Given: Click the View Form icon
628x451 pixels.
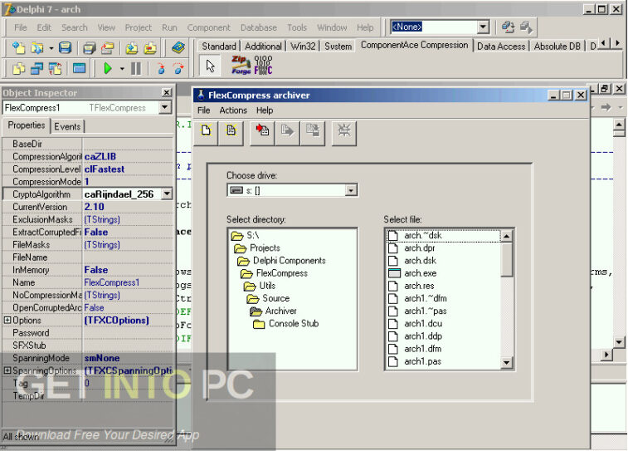Looking at the screenshot, I should click(x=37, y=69).
